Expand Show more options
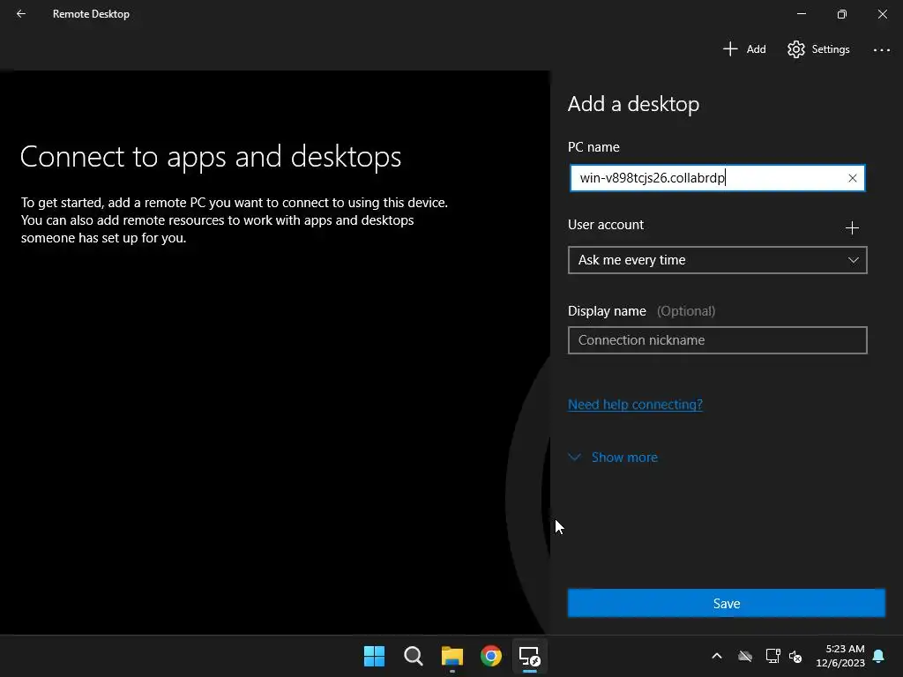 click(x=613, y=458)
